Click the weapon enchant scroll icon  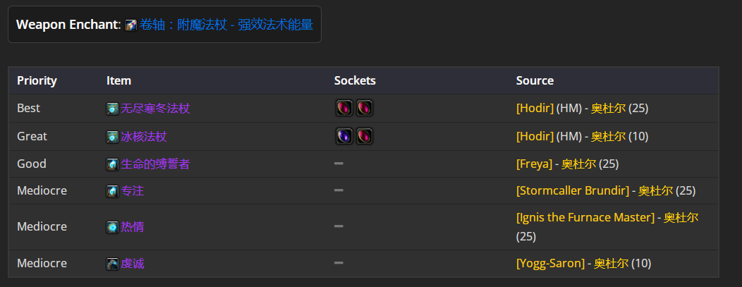[130, 25]
